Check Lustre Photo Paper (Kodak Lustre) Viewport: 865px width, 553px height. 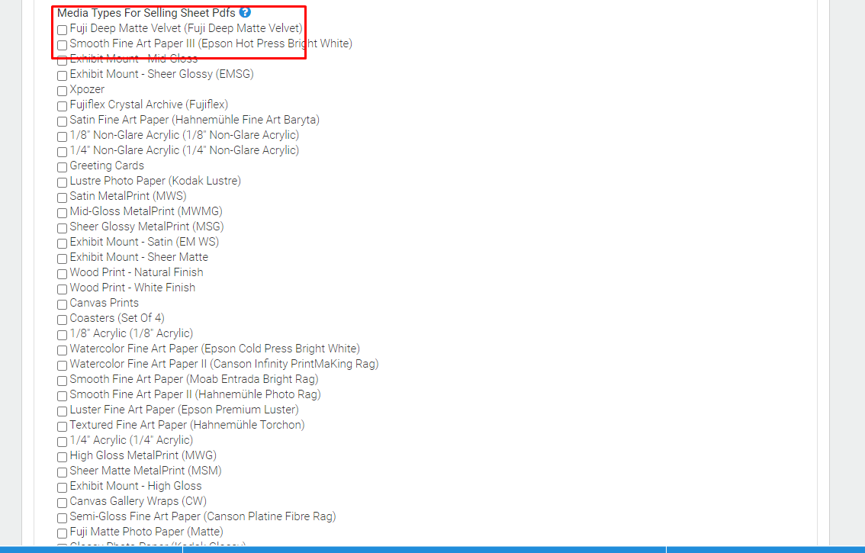(63, 182)
